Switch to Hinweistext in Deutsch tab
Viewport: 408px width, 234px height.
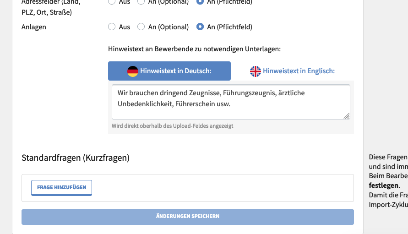169,71
